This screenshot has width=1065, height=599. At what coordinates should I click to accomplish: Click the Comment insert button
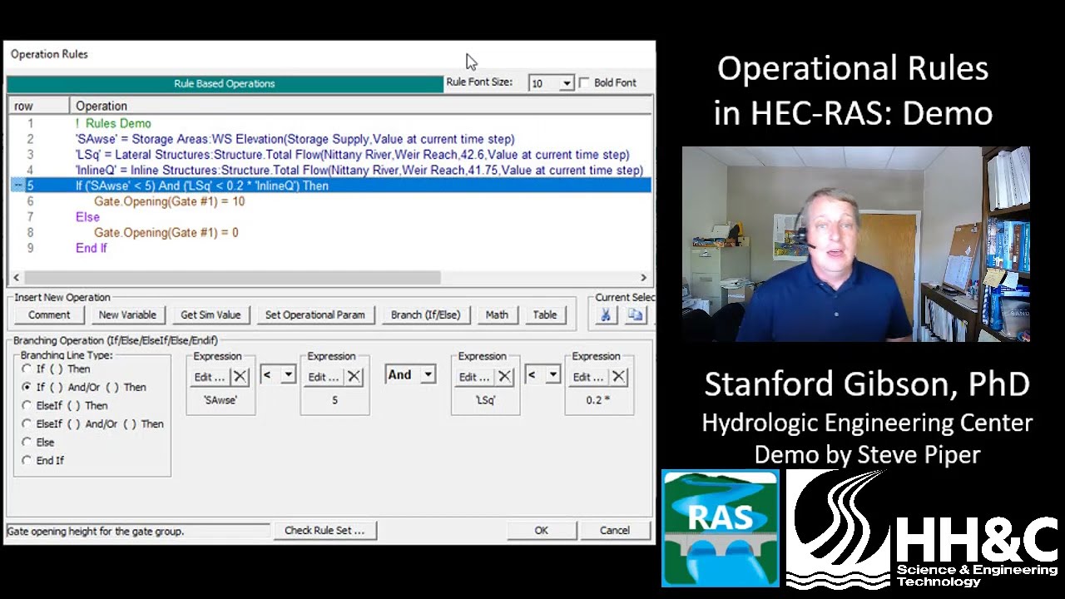49,314
